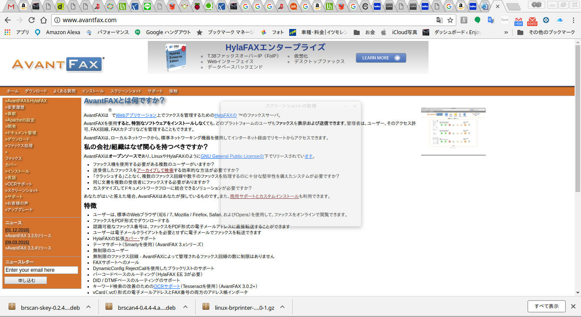581x317 pixels.
Task: View site information icon in address bar
Action: point(57,20)
